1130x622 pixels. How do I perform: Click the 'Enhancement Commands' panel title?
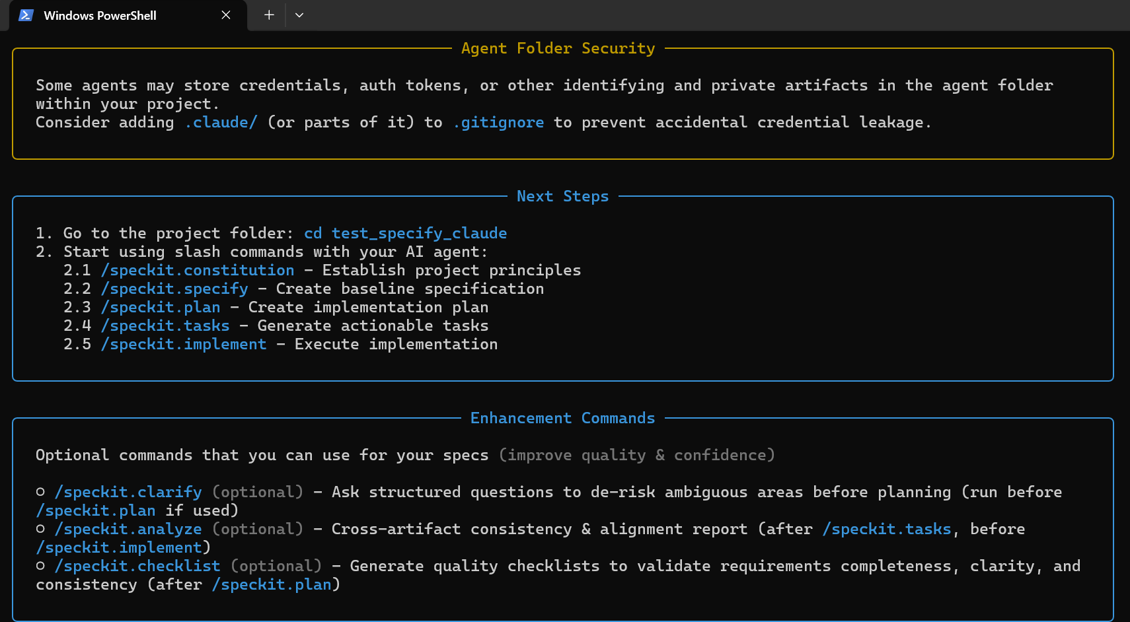tap(562, 418)
